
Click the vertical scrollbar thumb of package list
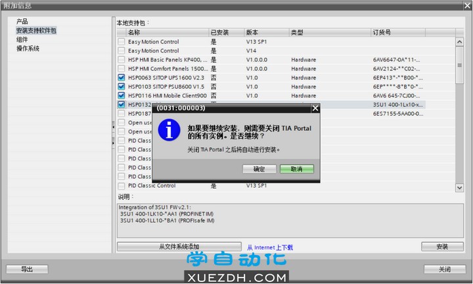[459, 65]
